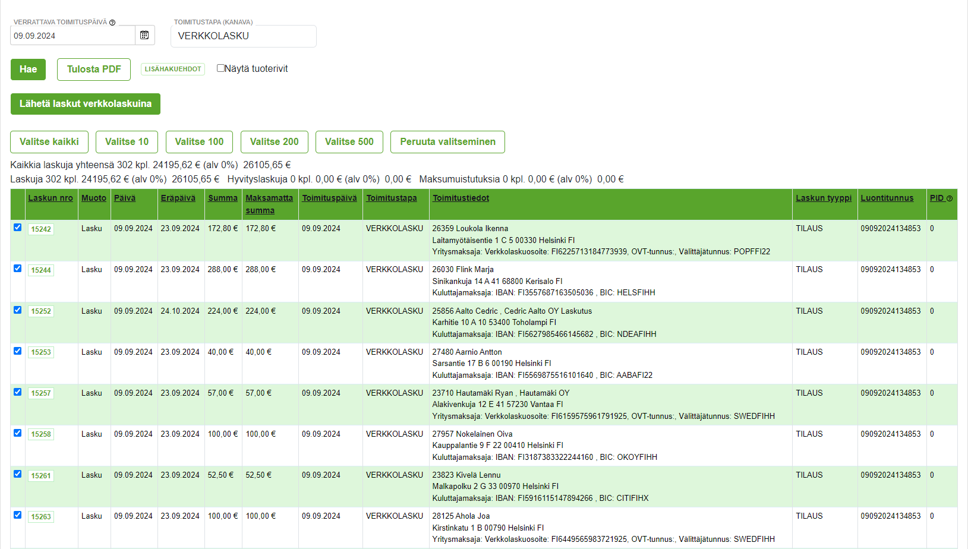Viewport: 968px width, 549px height.
Task: Click customer text 27480 Aarnio Antton
Action: click(467, 352)
